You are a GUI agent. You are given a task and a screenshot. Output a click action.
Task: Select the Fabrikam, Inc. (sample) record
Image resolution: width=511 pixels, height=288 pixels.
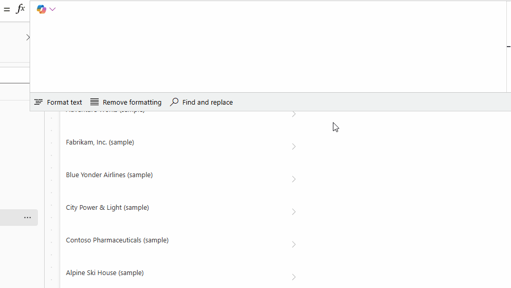click(x=100, y=142)
